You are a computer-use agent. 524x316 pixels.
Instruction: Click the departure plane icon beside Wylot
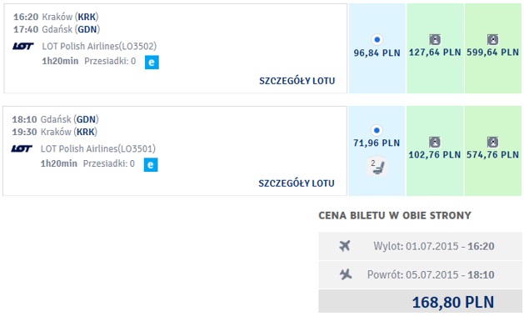coord(345,246)
